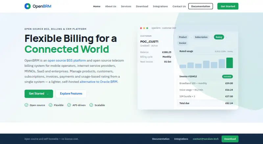Screen dimensions: 263x144
Task: Click the check icon beside Scalable
Action: (x=91, y=105)
